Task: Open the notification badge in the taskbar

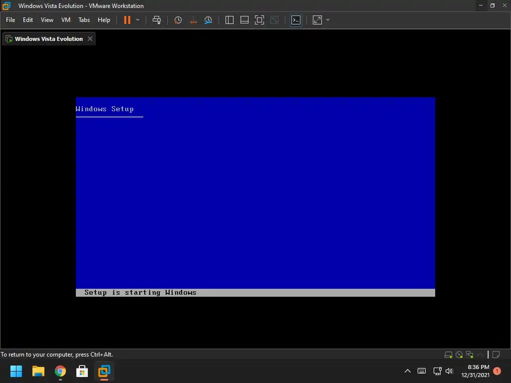Action: 497,371
